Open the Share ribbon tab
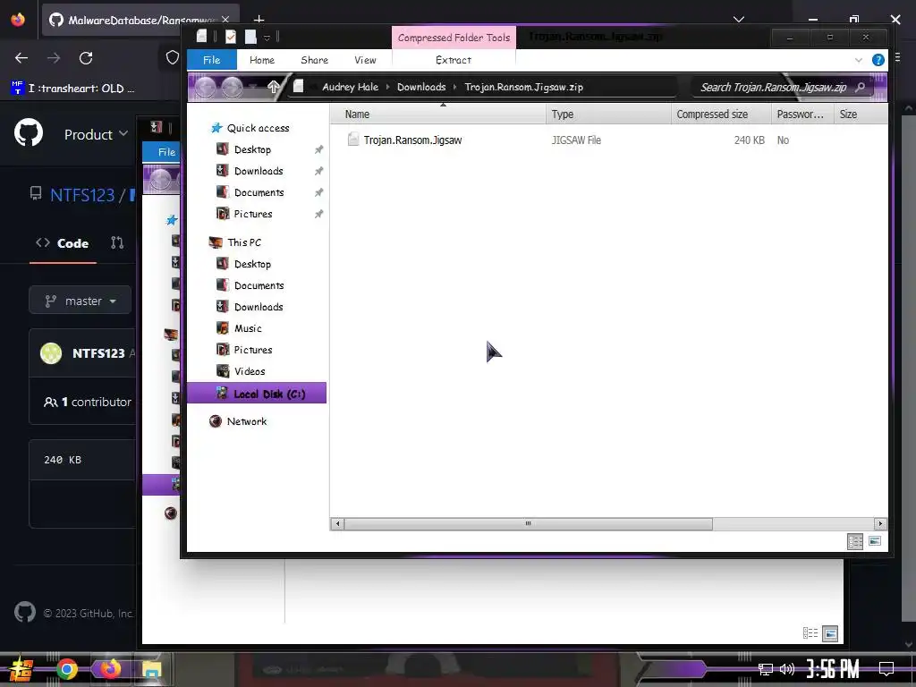This screenshot has width=916, height=687. [314, 60]
